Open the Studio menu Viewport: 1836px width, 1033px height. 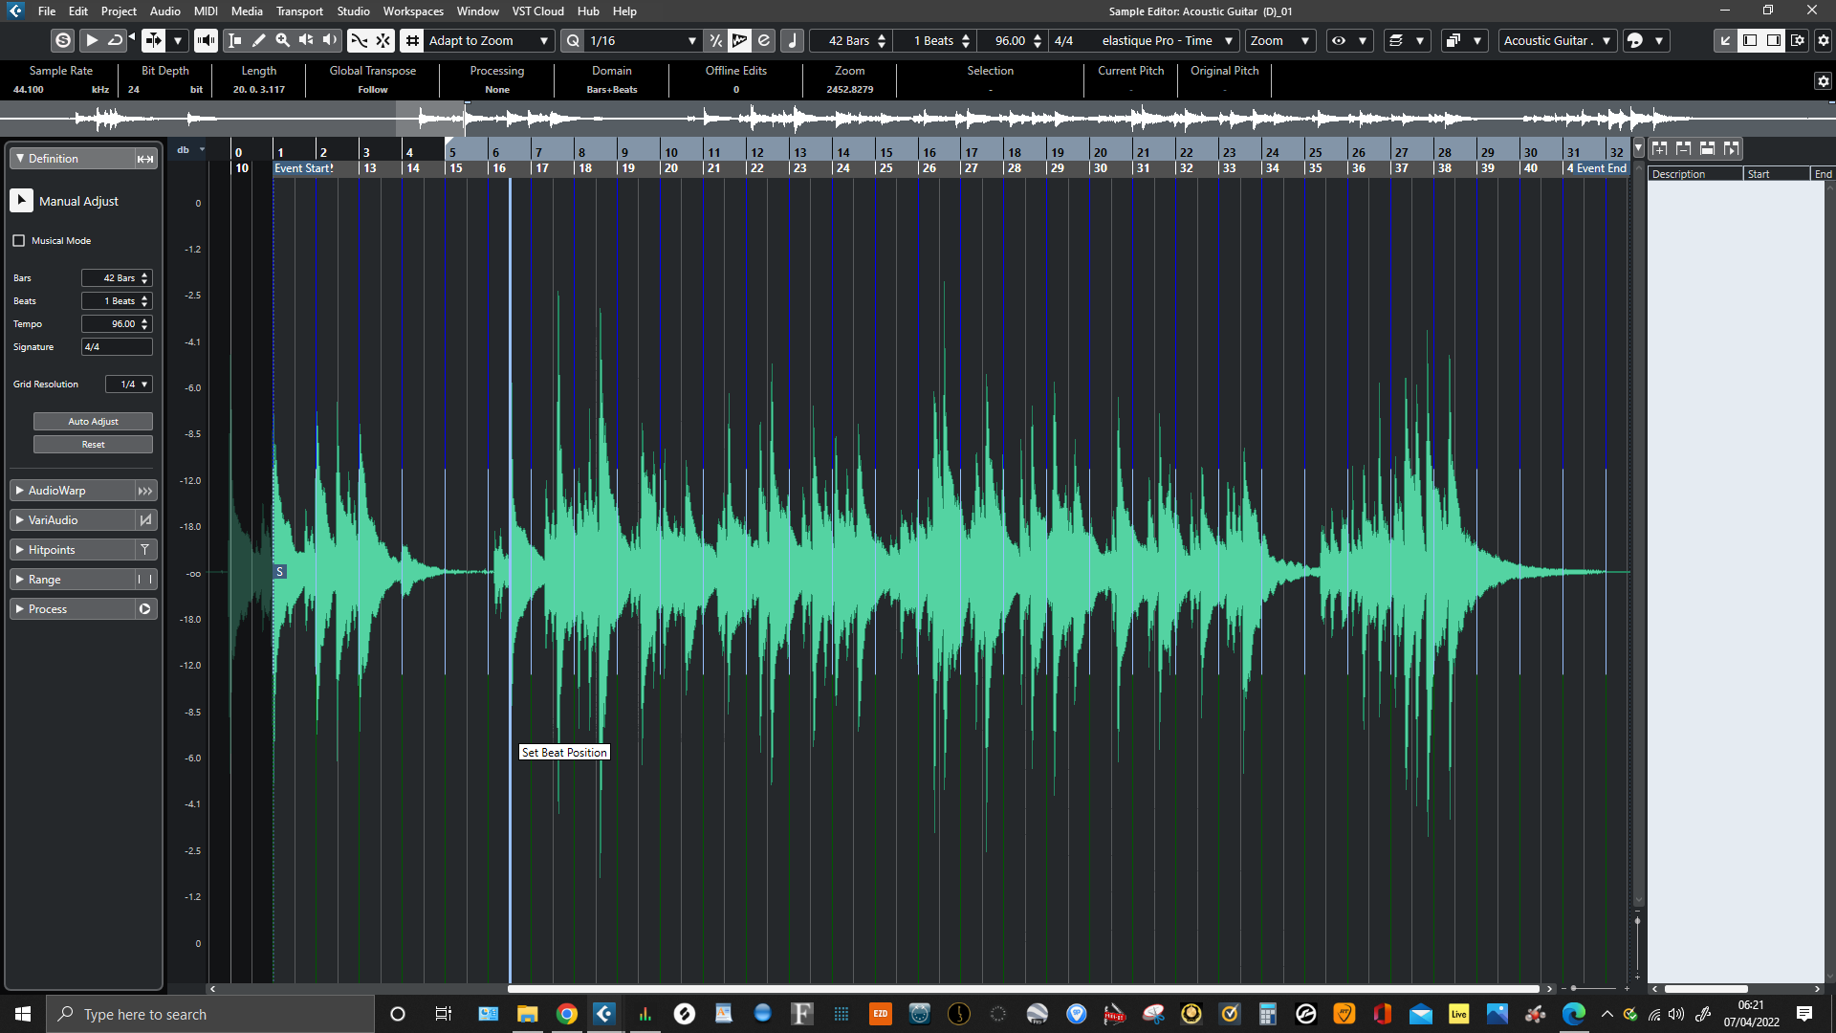coord(353,11)
